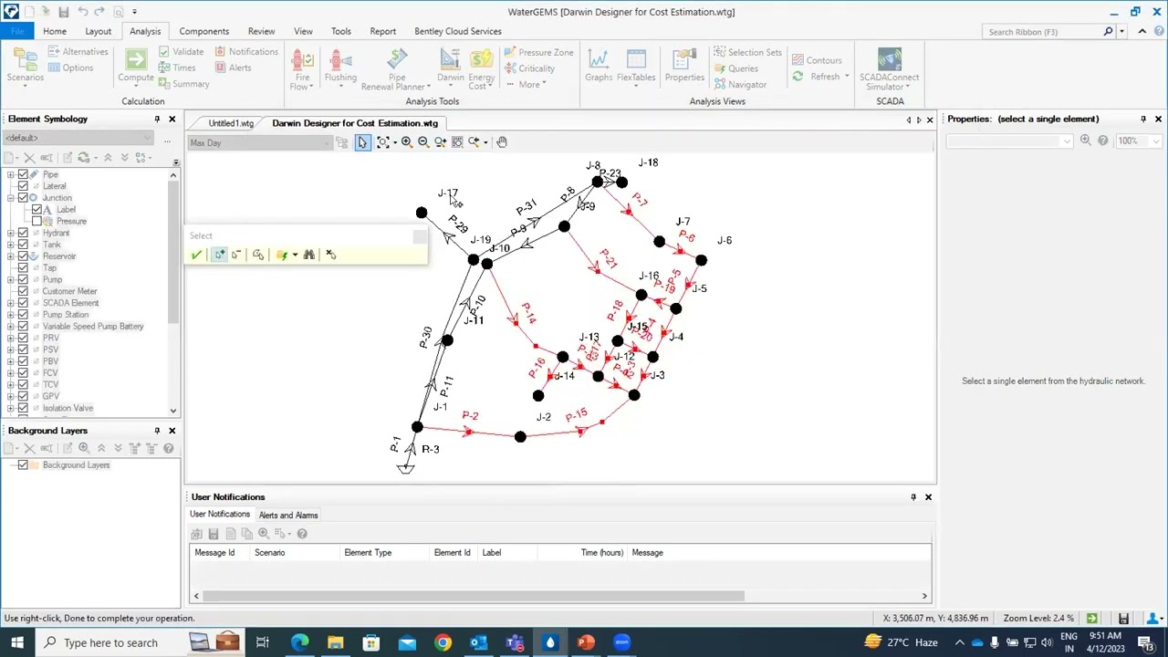Open the Fire Flow analysis tool

point(302,68)
